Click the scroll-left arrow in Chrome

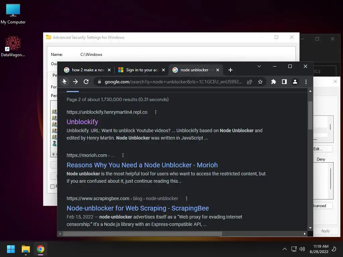(x=60, y=234)
